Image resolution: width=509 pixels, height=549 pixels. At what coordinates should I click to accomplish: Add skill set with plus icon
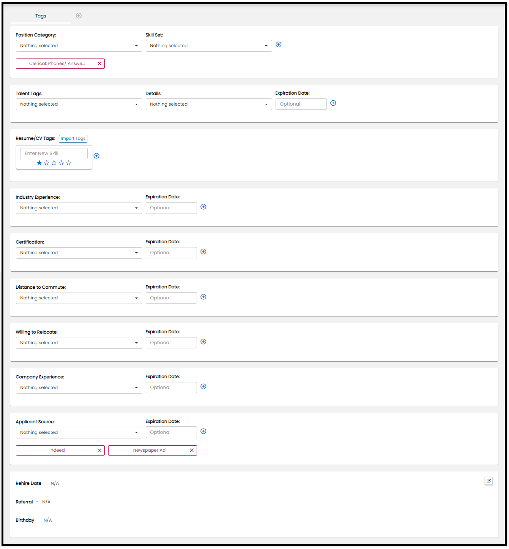coord(278,45)
